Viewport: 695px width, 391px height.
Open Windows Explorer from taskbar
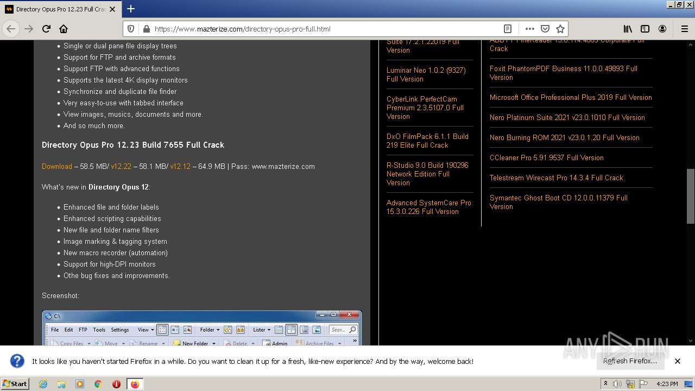coord(61,384)
